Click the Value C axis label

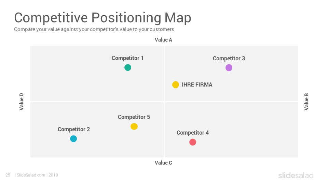tap(163, 163)
